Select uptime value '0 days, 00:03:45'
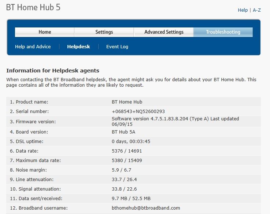Viewport: 270px width, 214px height. pyautogui.click(x=131, y=142)
